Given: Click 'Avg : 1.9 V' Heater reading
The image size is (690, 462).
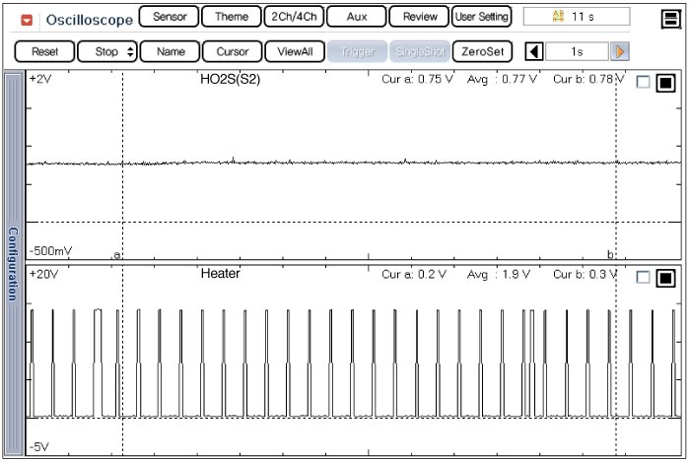Looking at the screenshot, I should [x=499, y=274].
